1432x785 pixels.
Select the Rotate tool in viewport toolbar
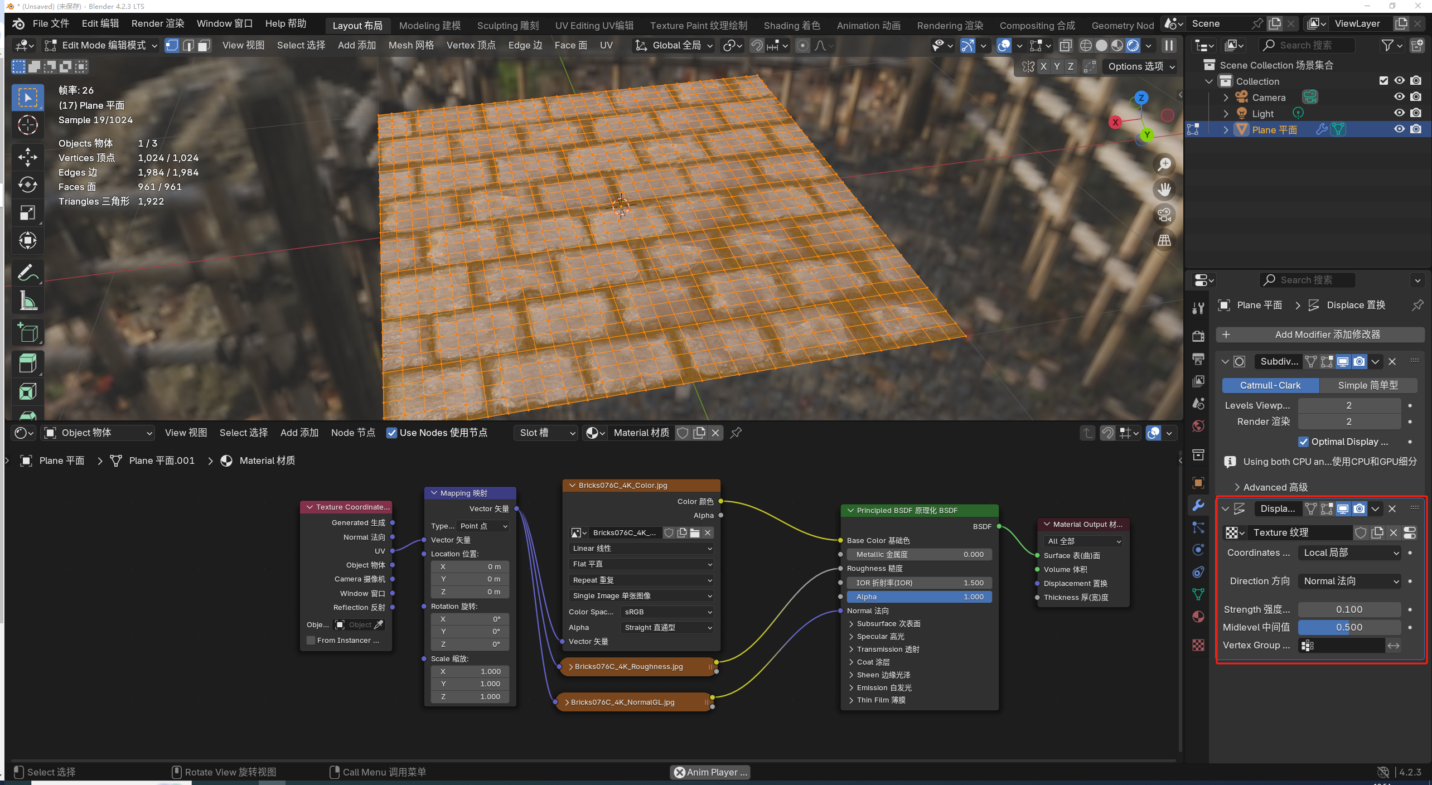pos(27,185)
